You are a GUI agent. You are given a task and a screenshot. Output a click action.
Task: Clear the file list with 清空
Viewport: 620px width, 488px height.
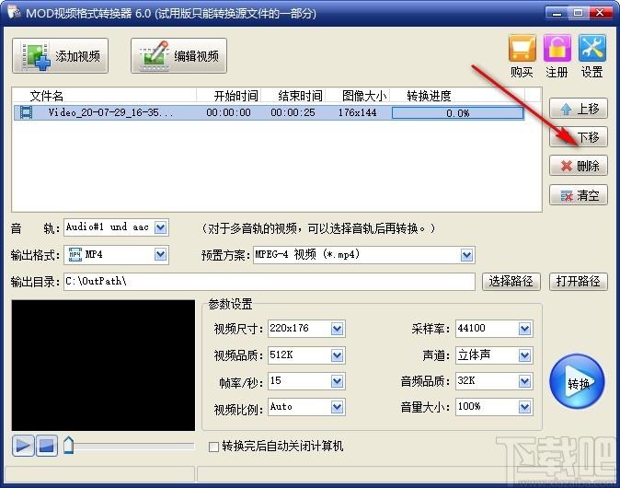(579, 194)
